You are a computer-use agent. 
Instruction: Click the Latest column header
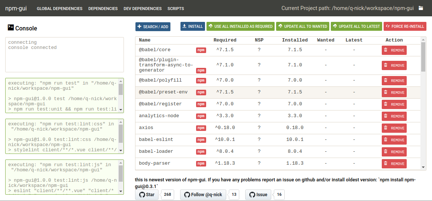[354, 40]
